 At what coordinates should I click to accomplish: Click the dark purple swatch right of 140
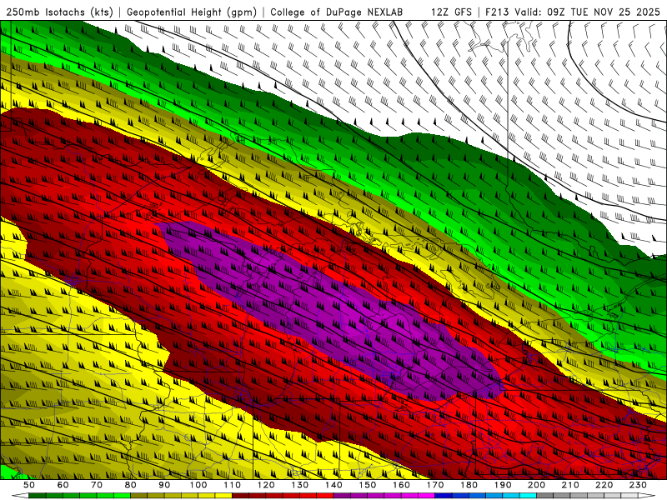(x=342, y=495)
